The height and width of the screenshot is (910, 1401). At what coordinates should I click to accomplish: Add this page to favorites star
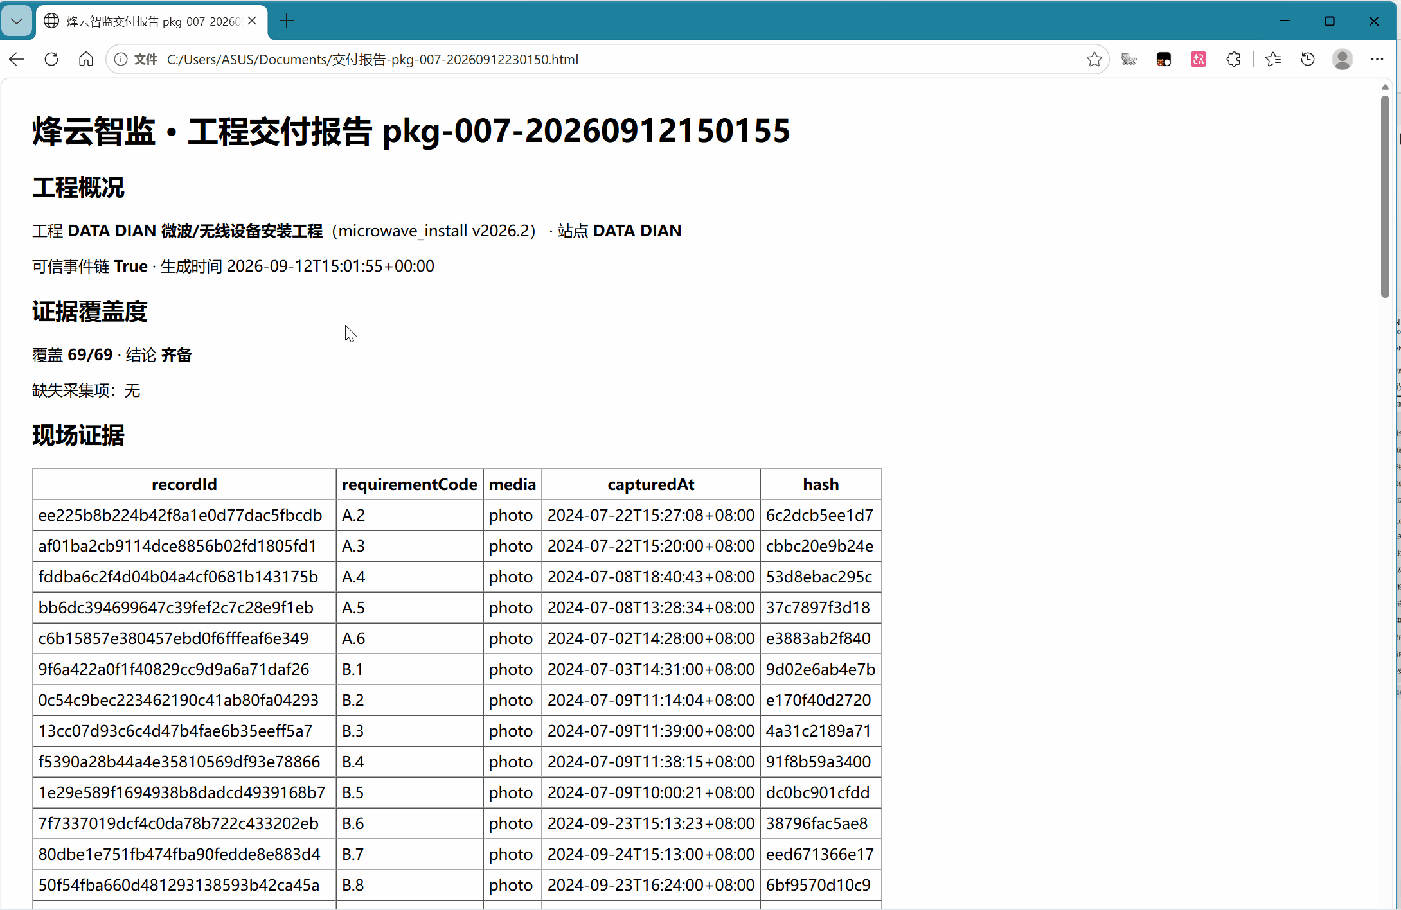[1094, 59]
